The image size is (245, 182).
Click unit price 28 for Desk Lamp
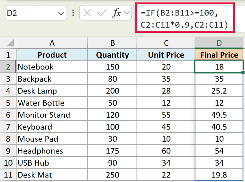pyautogui.click(x=166, y=91)
